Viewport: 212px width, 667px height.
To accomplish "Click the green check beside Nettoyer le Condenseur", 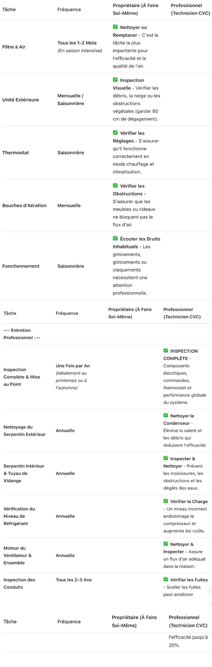I will (x=166, y=415).
